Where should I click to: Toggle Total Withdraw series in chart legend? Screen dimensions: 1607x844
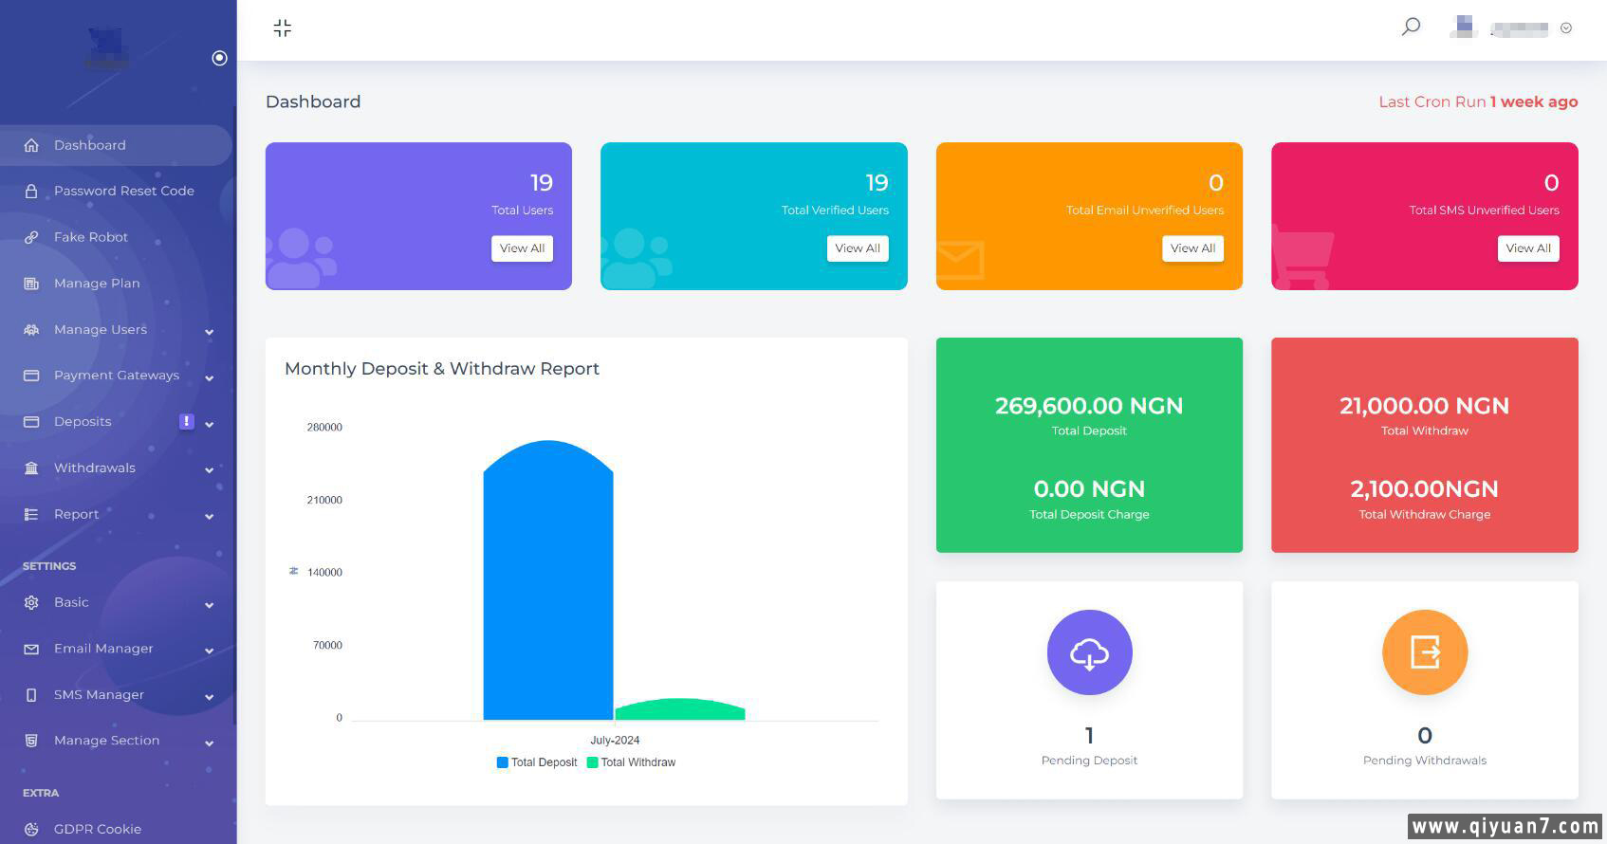click(x=631, y=762)
